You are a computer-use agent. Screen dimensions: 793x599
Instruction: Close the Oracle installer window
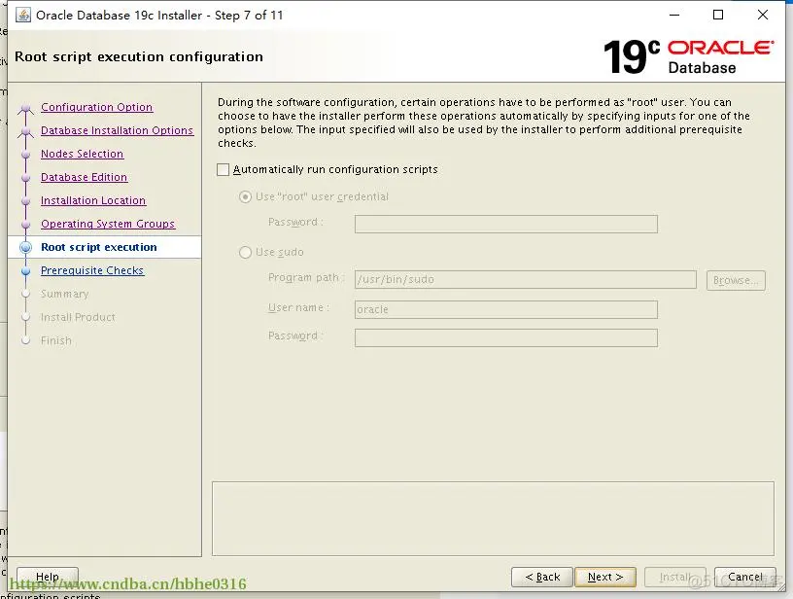coord(763,15)
